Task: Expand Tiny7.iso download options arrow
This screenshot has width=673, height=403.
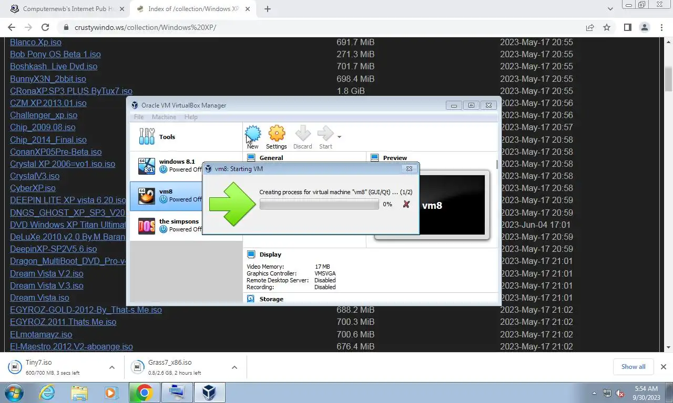Action: point(112,367)
